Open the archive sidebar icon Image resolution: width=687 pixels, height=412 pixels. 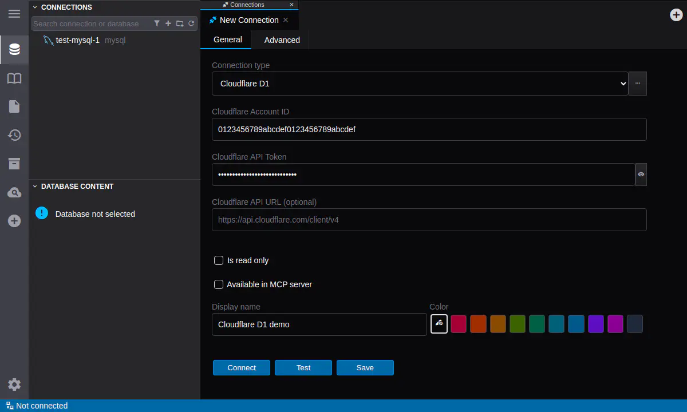14,164
